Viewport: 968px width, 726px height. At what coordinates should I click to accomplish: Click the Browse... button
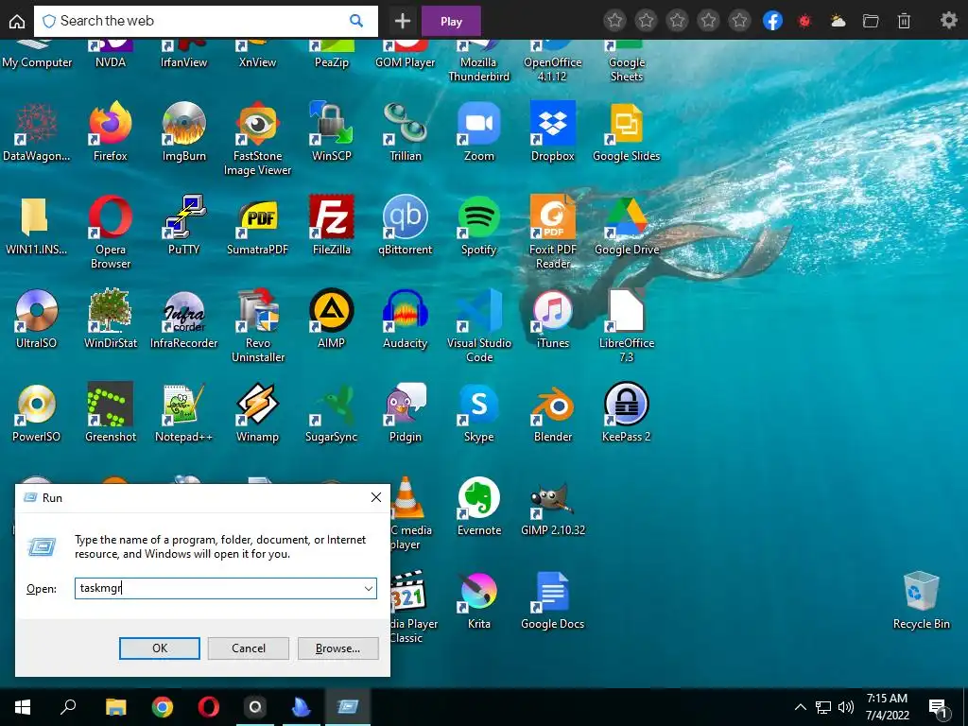click(x=337, y=648)
